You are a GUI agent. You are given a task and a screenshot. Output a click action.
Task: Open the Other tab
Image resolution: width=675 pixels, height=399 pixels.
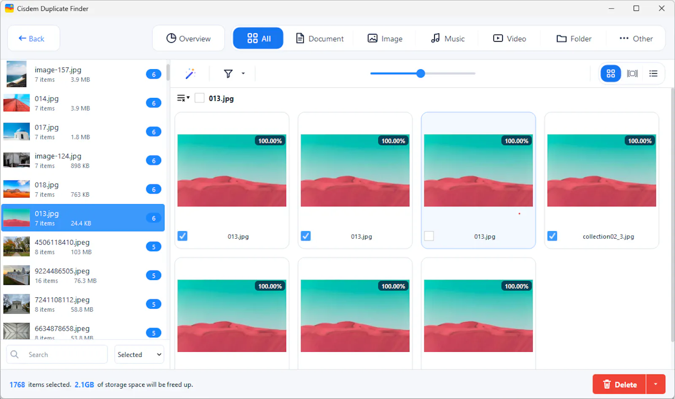point(636,38)
